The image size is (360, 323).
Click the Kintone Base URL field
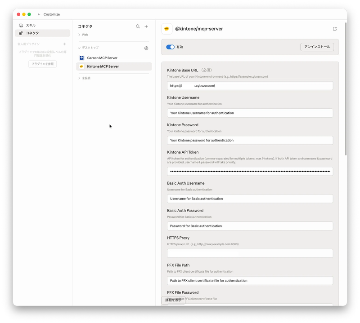click(x=250, y=86)
